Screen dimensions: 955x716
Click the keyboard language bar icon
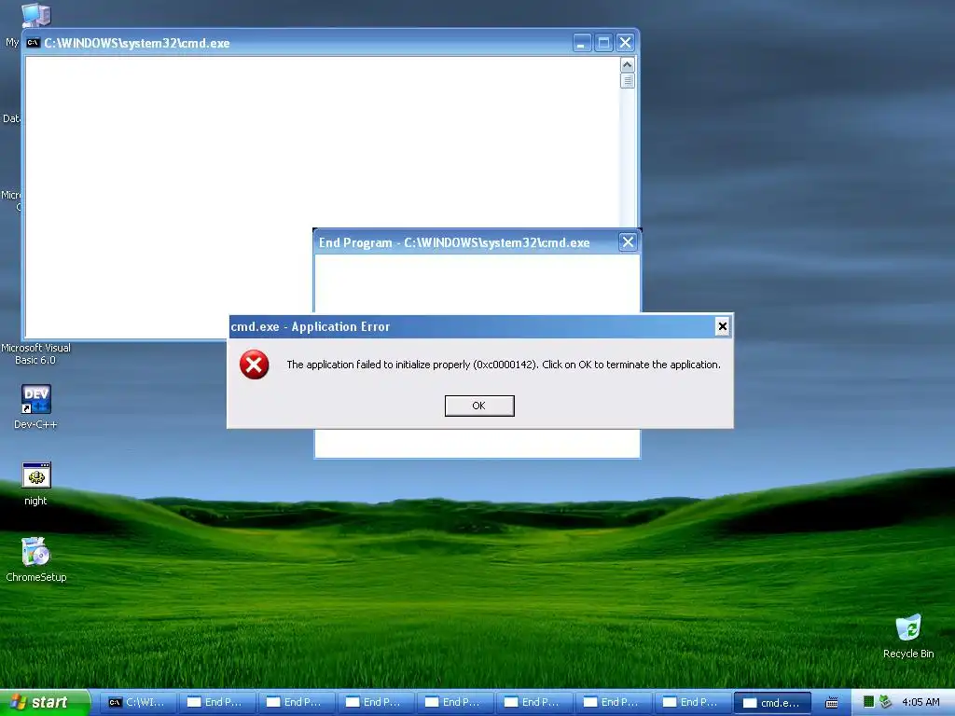tap(831, 703)
